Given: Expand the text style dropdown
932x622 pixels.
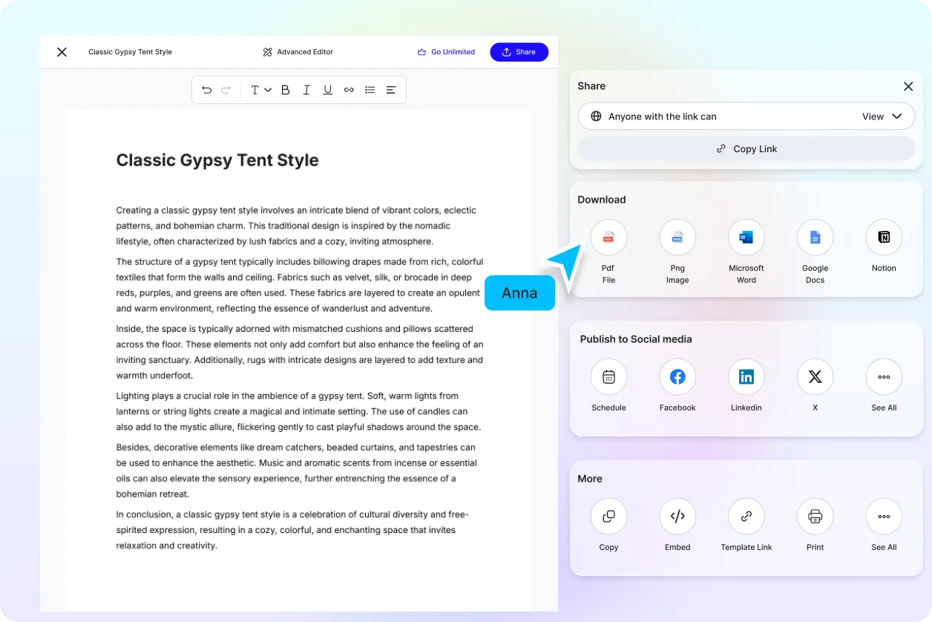Looking at the screenshot, I should point(260,90).
